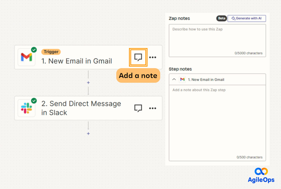Click the Trigger label badge

(x=51, y=52)
